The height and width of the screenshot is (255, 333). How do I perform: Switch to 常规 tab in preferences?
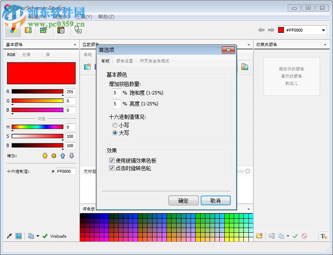click(105, 61)
